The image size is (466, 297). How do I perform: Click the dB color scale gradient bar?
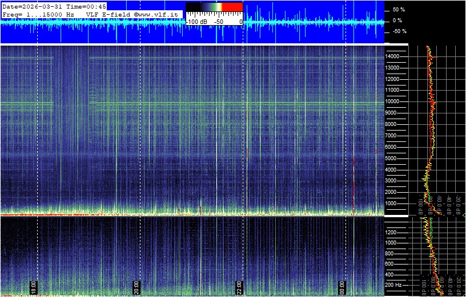pyautogui.click(x=214, y=7)
